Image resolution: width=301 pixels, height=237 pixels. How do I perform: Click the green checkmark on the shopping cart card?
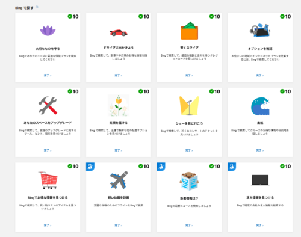tap(70, 166)
